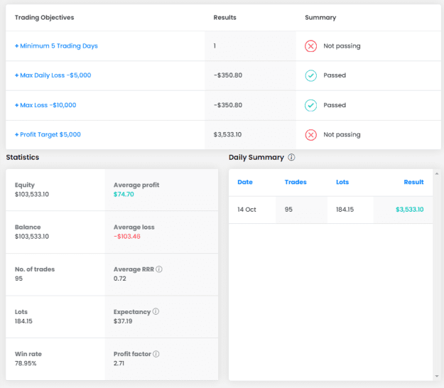Expand the Max Daily Loss -$5,000 objective
This screenshot has width=444, height=388.
pos(53,75)
